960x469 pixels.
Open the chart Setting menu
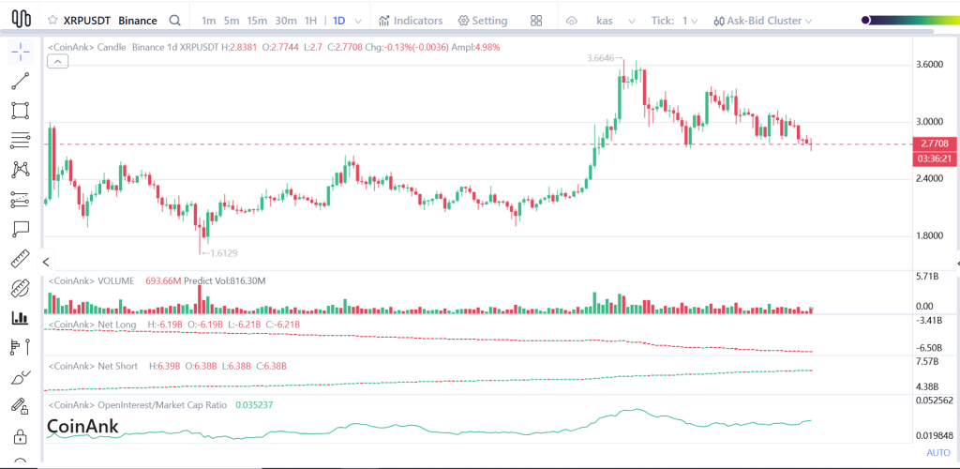(483, 21)
